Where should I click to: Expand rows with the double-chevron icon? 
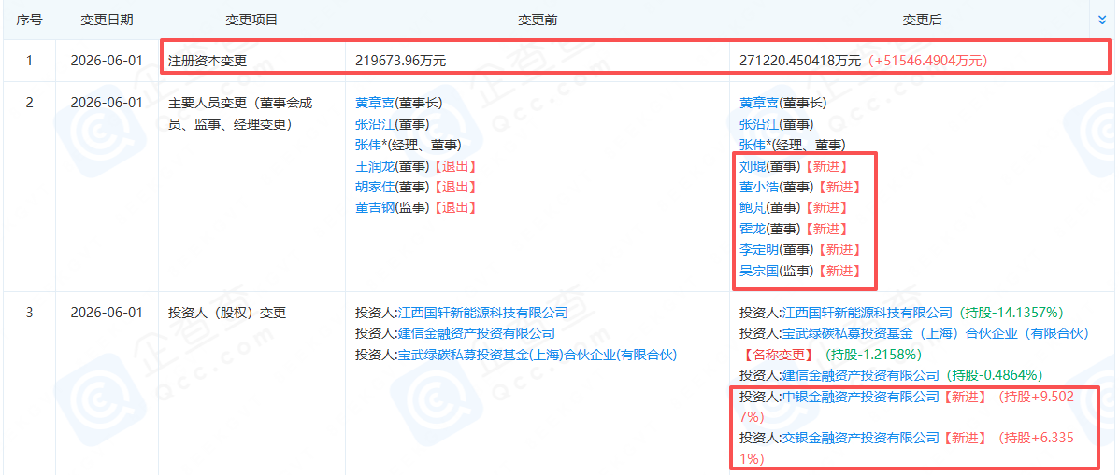[x=1102, y=20]
